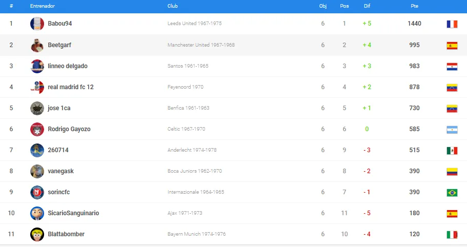Click the 0 difference value

pos(367,129)
